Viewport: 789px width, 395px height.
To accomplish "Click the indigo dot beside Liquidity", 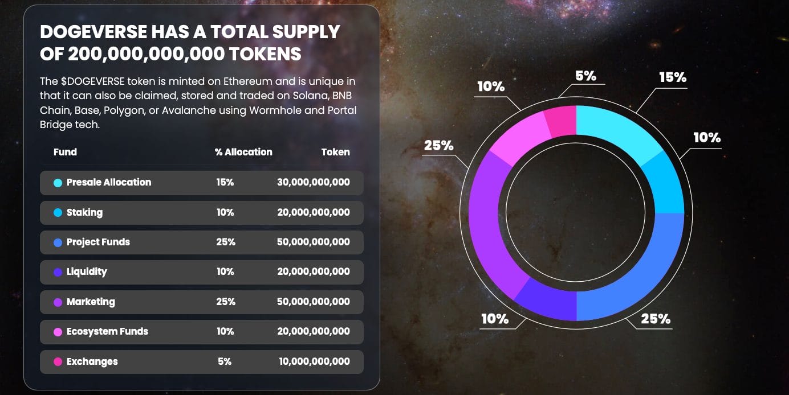I will tap(58, 272).
